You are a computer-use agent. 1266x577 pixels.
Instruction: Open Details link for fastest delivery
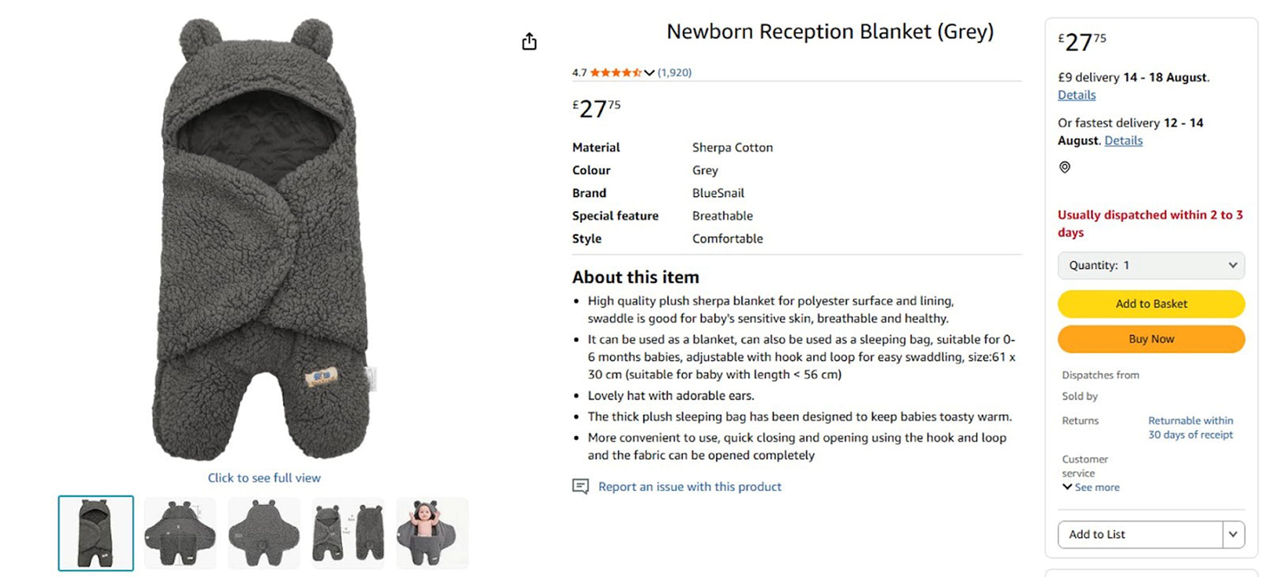[1123, 141]
